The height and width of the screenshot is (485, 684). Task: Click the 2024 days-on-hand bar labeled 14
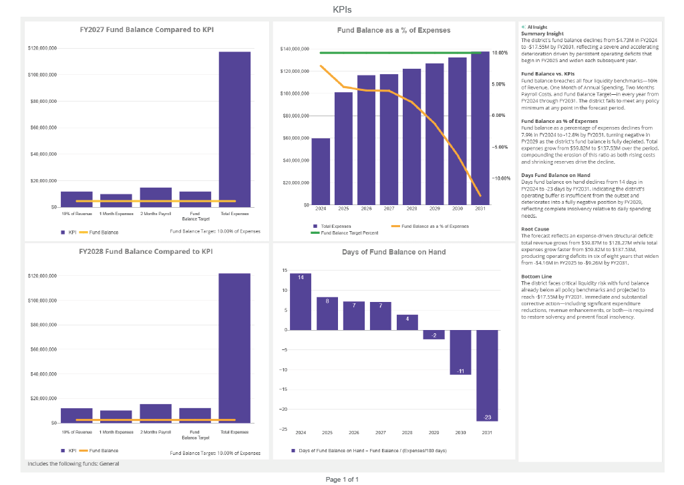[x=301, y=302]
